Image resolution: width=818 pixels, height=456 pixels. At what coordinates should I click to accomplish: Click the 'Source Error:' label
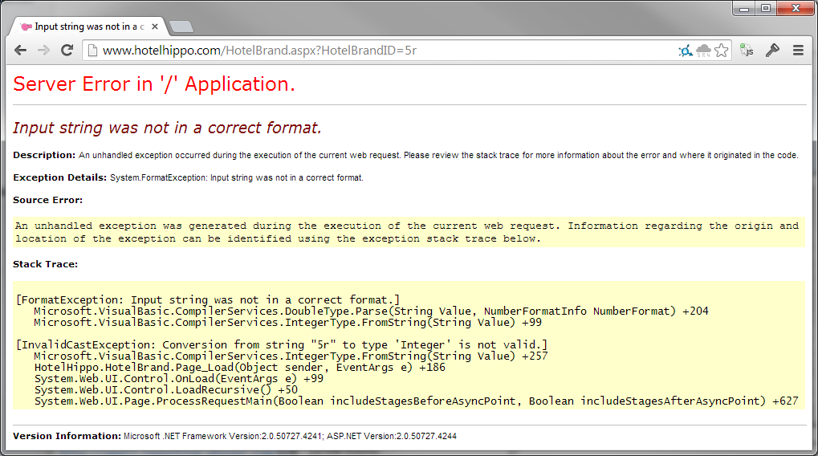47,200
